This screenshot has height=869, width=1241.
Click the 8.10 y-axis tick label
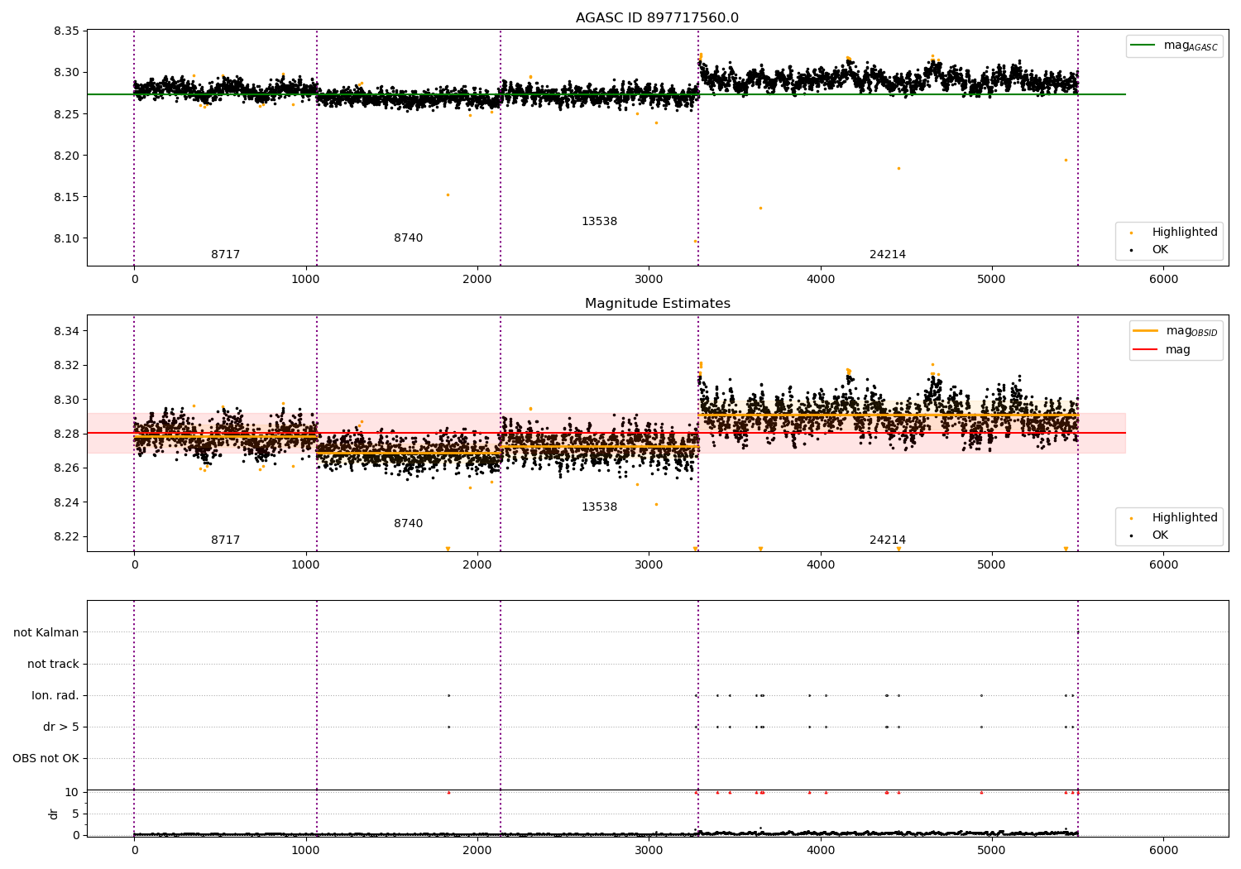point(66,238)
